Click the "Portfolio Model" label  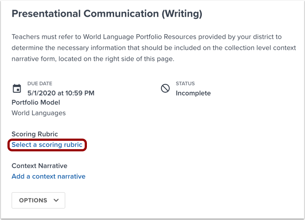click(x=36, y=103)
